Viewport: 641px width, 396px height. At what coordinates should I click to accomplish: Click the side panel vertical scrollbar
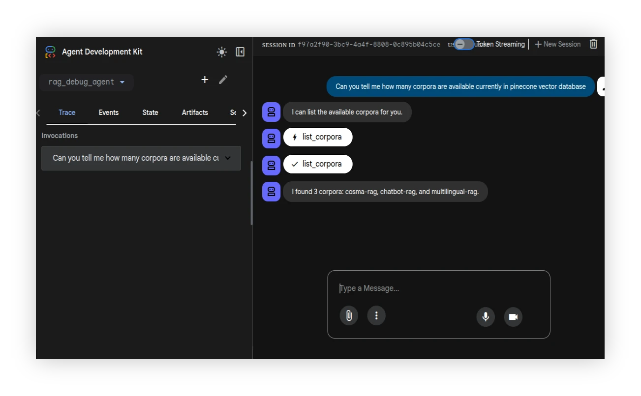251,193
